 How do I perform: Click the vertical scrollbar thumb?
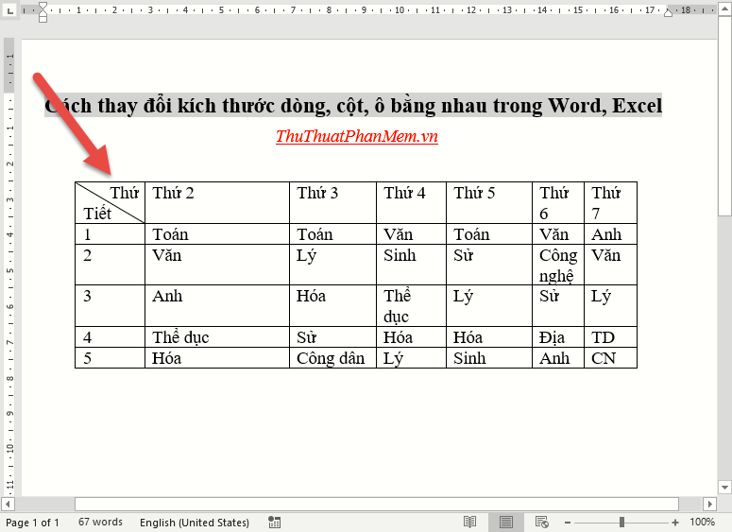(x=724, y=116)
